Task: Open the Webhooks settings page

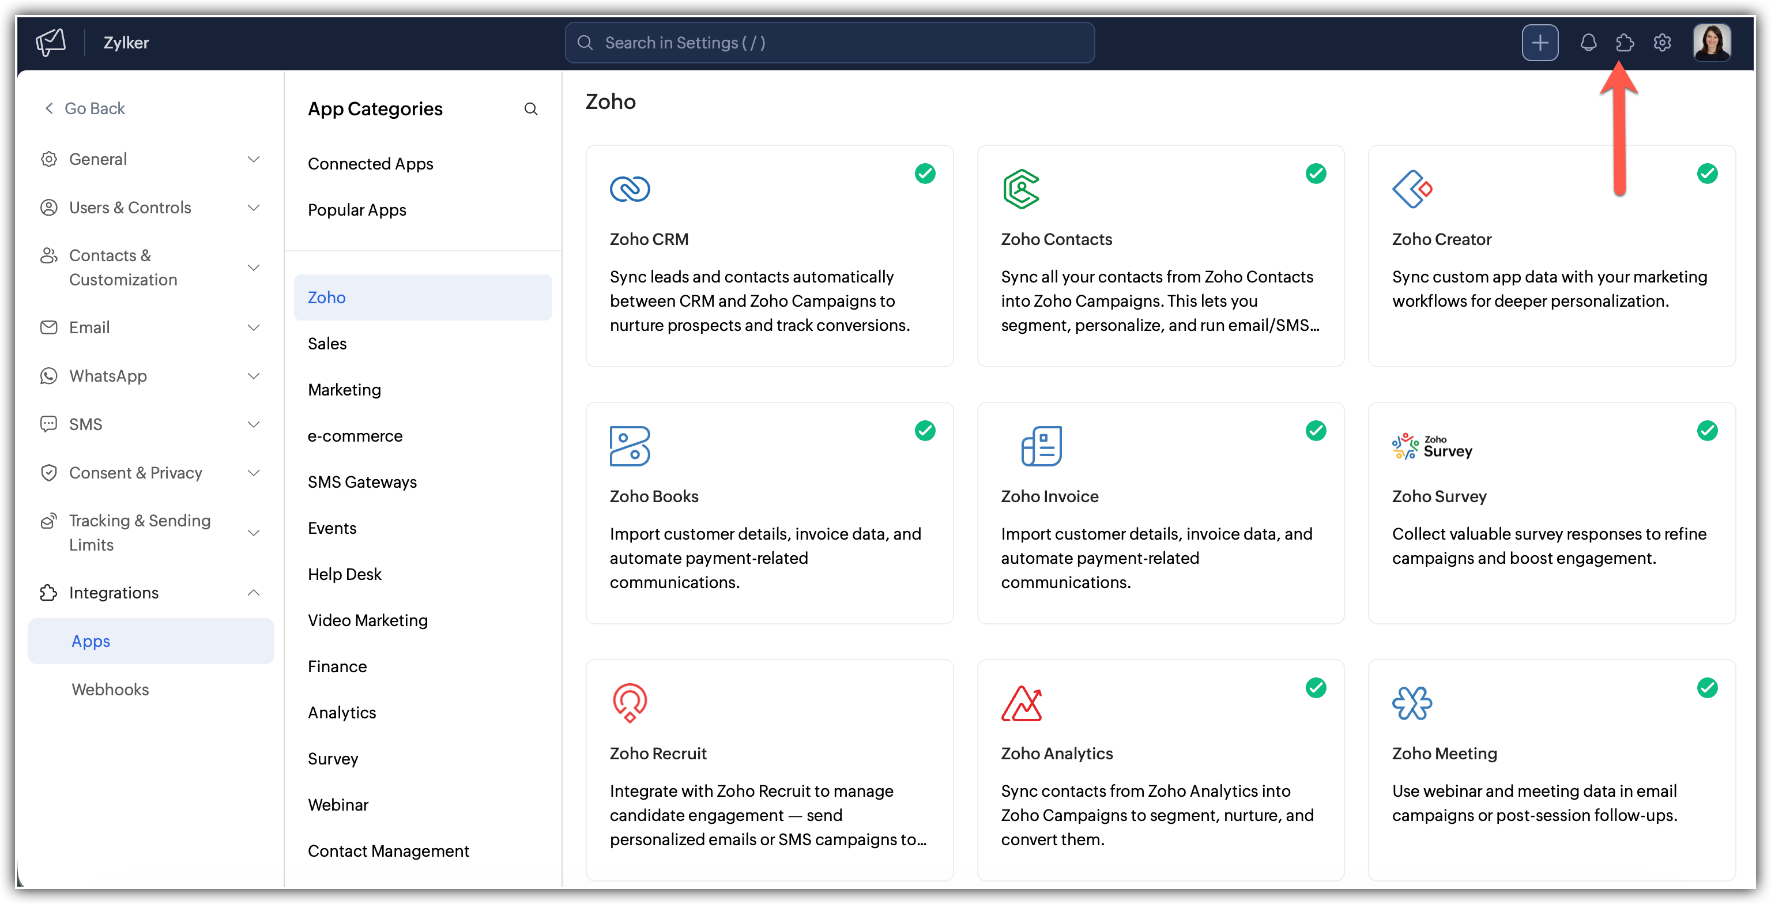Action: [x=110, y=689]
